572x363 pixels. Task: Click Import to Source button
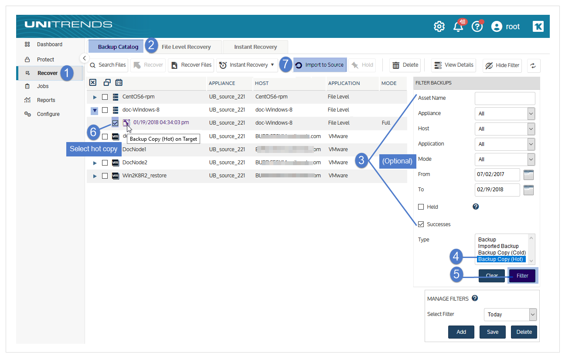(x=320, y=65)
